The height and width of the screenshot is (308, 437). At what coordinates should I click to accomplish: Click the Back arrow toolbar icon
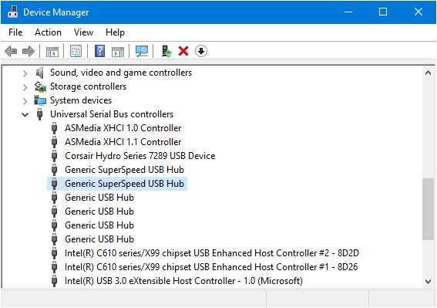(x=11, y=52)
